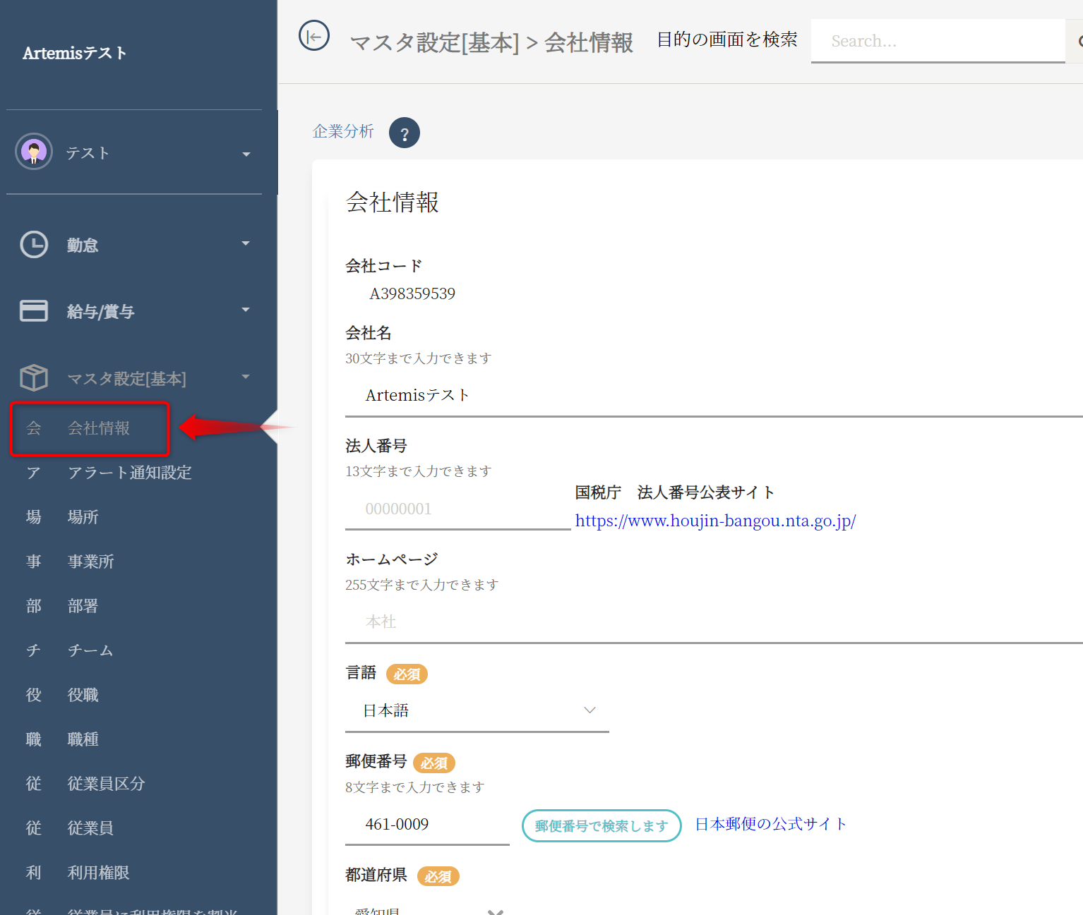Click the question mark help icon

click(405, 133)
